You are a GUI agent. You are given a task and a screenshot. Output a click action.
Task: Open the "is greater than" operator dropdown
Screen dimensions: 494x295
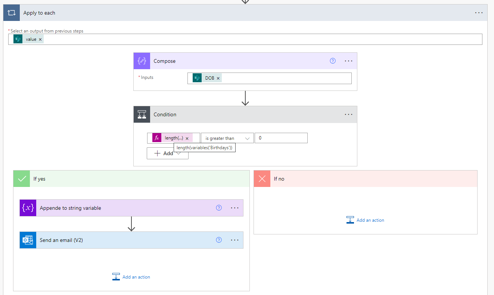click(227, 138)
